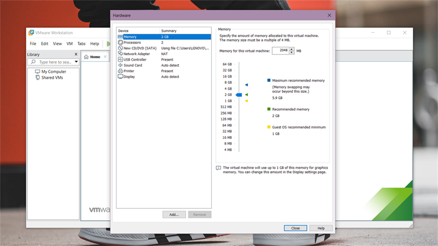Image resolution: width=438 pixels, height=246 pixels.
Task: Click the Display 'Auto detect' summary
Action: pos(170,77)
